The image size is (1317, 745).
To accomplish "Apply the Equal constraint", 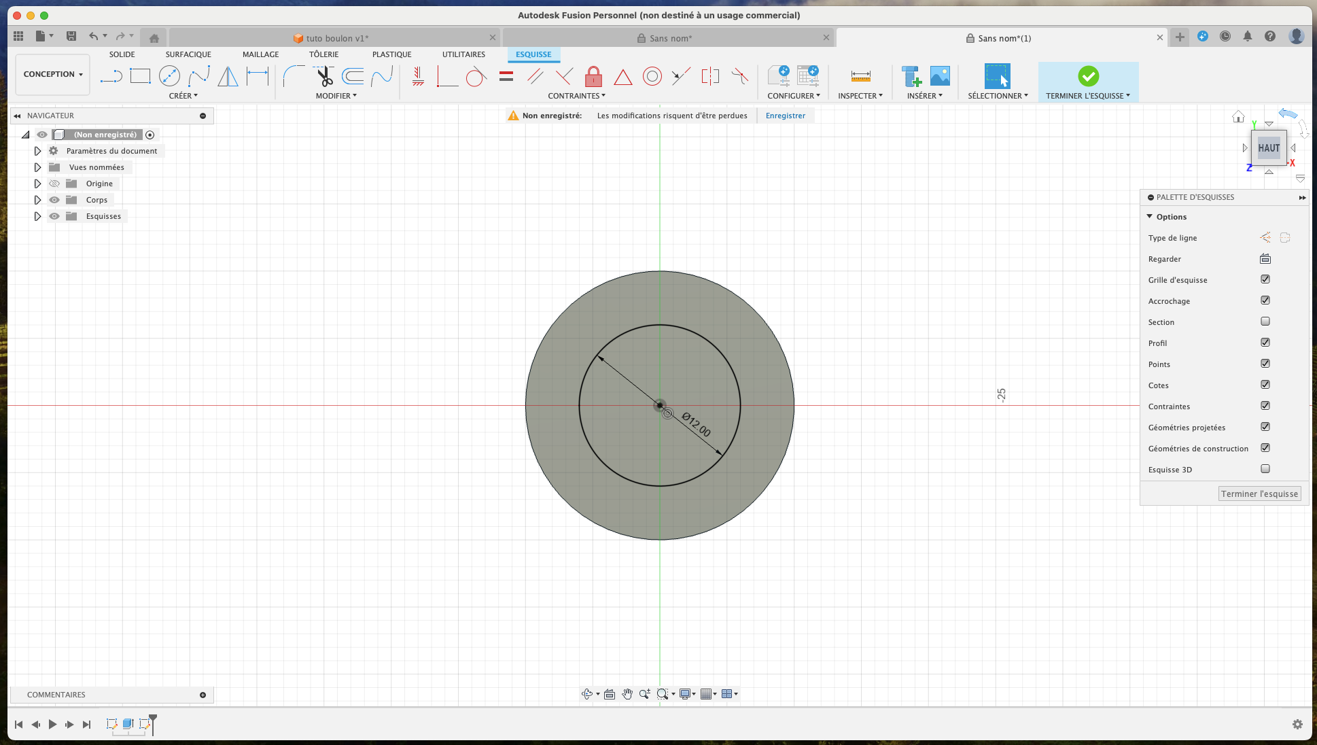I will coord(506,76).
